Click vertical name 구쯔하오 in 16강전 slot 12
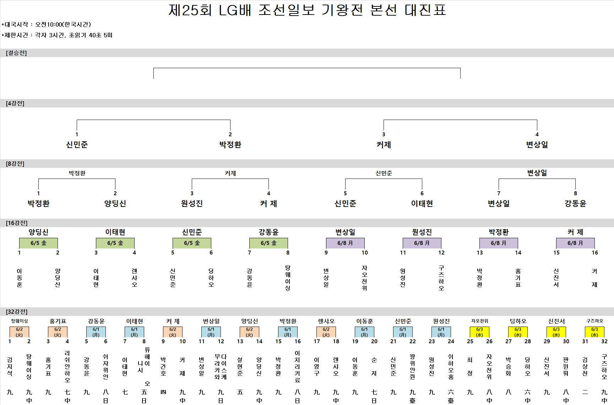 (x=441, y=278)
